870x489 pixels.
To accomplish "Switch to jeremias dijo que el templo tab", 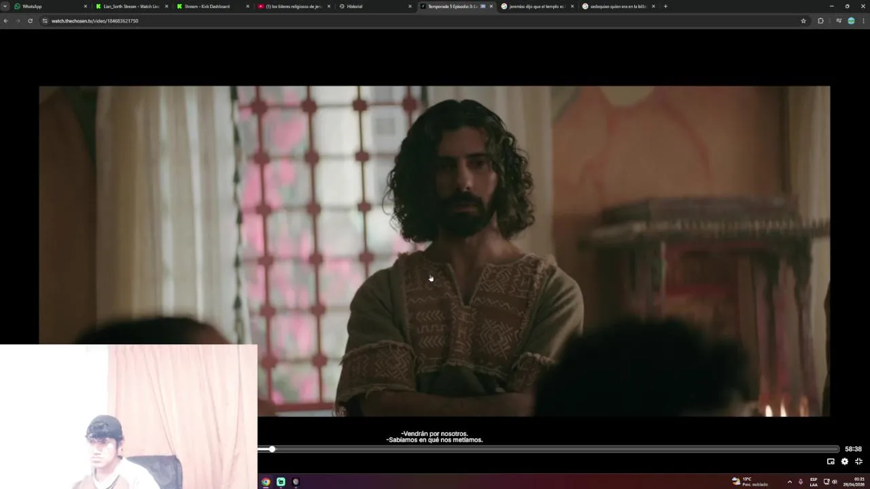I will point(536,6).
